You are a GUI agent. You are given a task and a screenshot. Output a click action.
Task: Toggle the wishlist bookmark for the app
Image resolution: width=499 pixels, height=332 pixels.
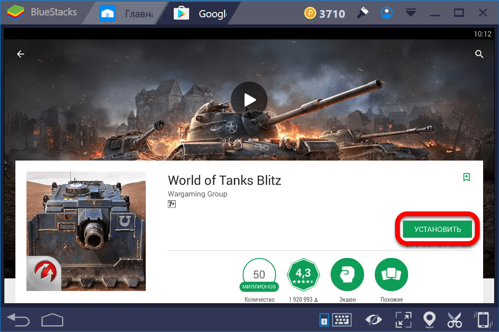pyautogui.click(x=466, y=177)
